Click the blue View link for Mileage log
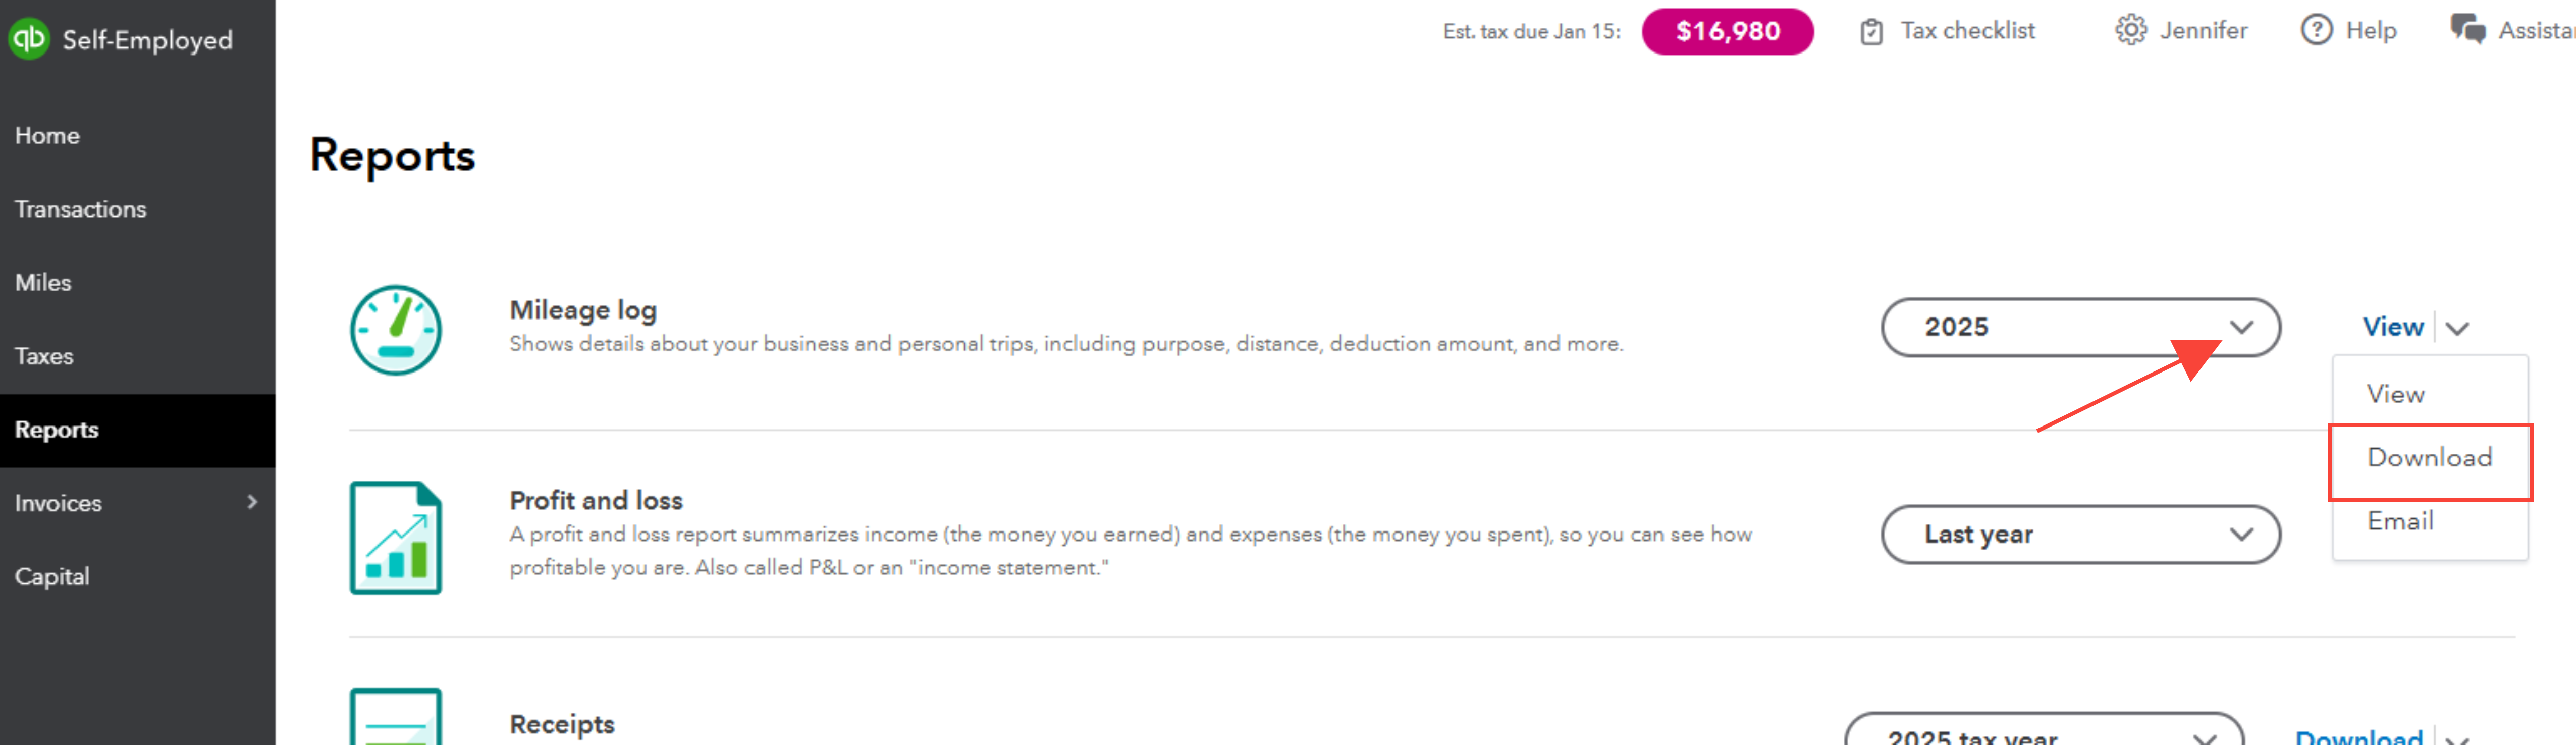Screen dimensions: 2576x745 [x=2392, y=327]
